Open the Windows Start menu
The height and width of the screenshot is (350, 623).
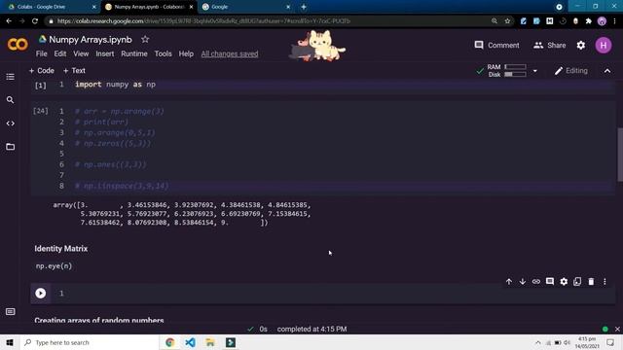[10, 342]
